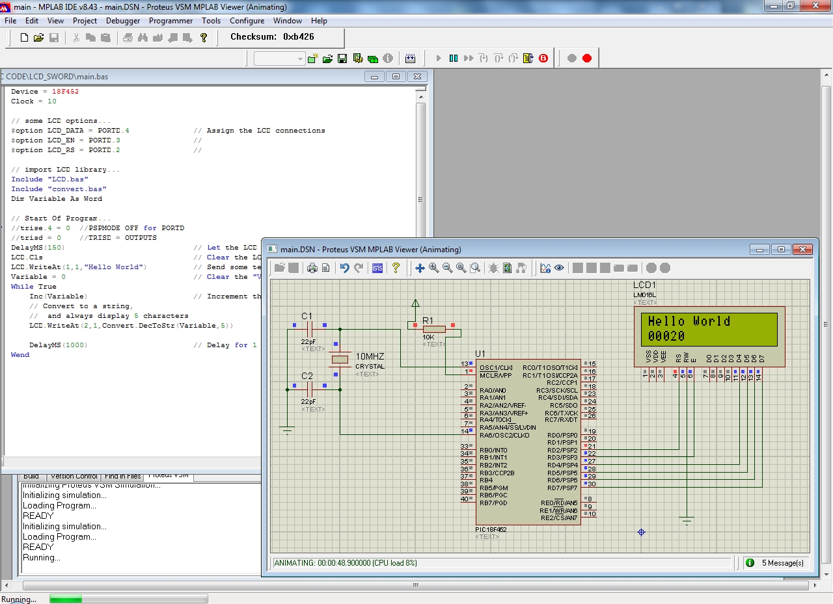Open the Tools menu
833x604 pixels.
[211, 21]
